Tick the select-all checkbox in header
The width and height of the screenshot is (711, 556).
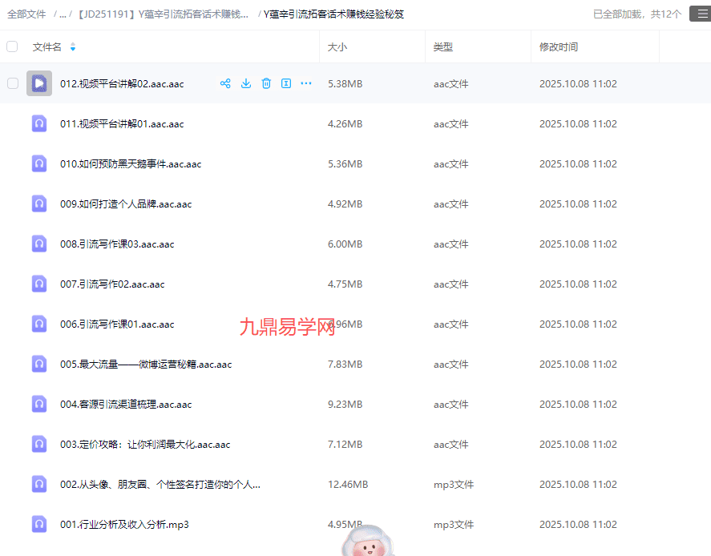(x=12, y=46)
